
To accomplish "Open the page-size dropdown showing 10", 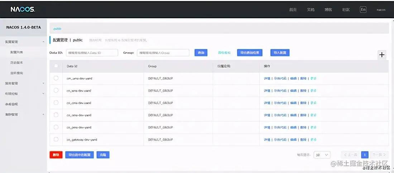I will 322,155.
